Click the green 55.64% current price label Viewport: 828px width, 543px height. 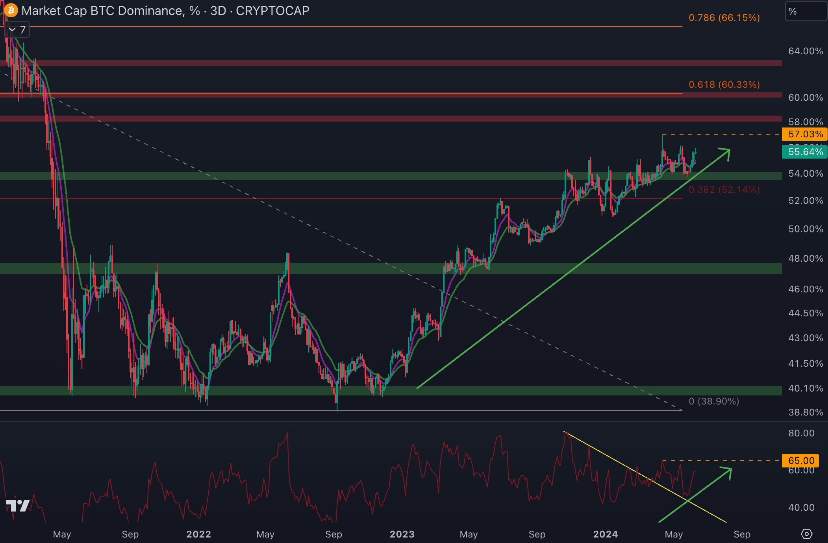[805, 152]
